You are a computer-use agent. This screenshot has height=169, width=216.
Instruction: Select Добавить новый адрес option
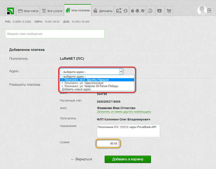click(x=97, y=89)
